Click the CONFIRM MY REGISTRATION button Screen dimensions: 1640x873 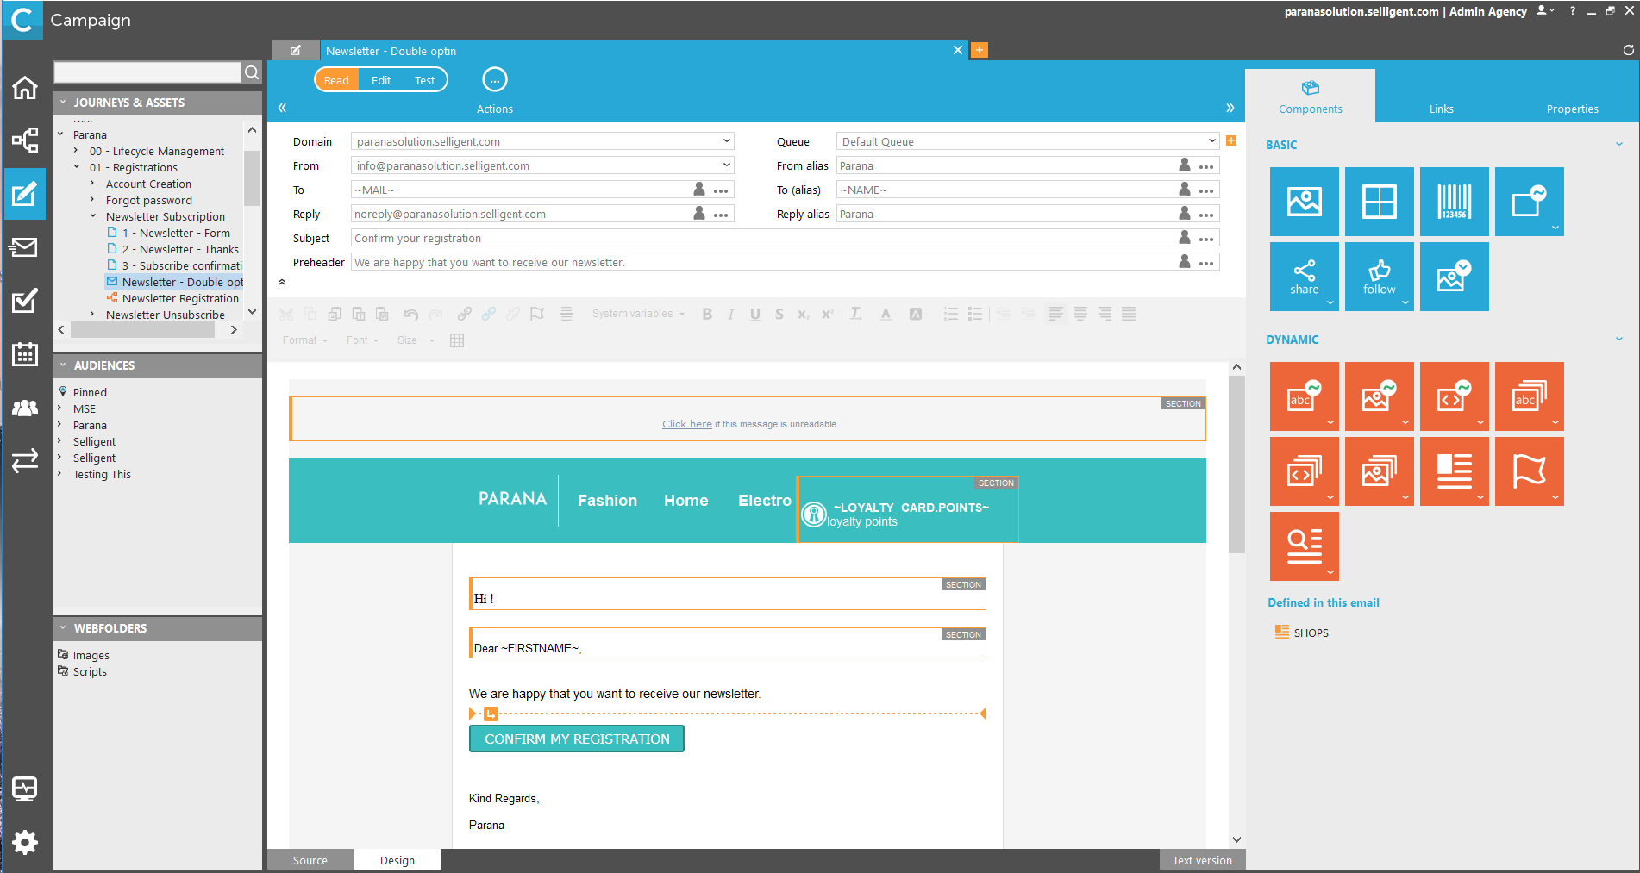coord(577,739)
